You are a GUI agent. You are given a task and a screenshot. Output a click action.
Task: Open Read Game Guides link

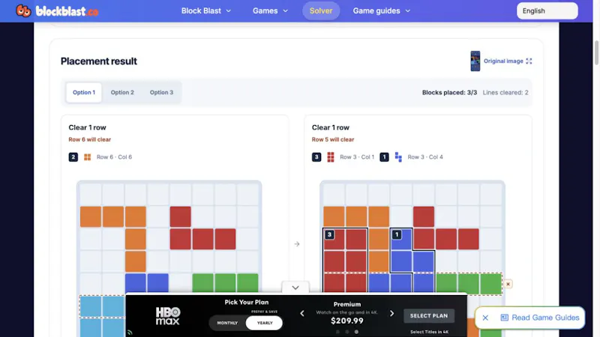pyautogui.click(x=545, y=318)
